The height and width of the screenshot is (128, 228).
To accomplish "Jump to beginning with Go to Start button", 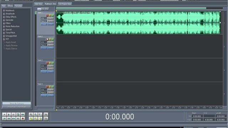I will click(4, 118).
